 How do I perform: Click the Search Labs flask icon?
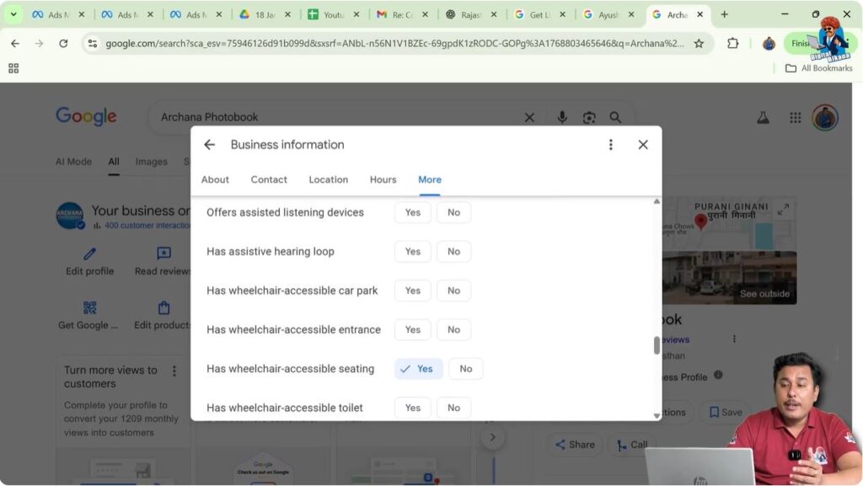click(x=763, y=117)
